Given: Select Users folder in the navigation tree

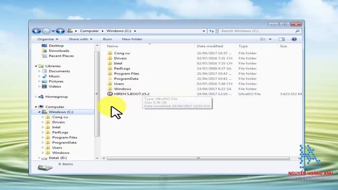Looking at the screenshot, I should (57, 148).
